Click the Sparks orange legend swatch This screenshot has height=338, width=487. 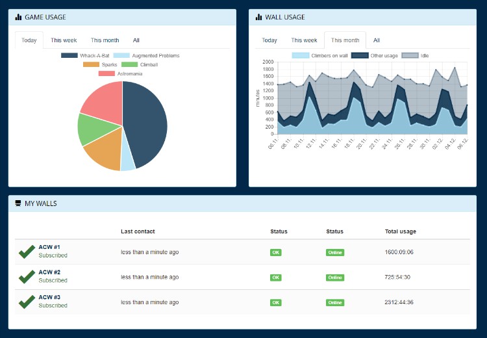91,65
